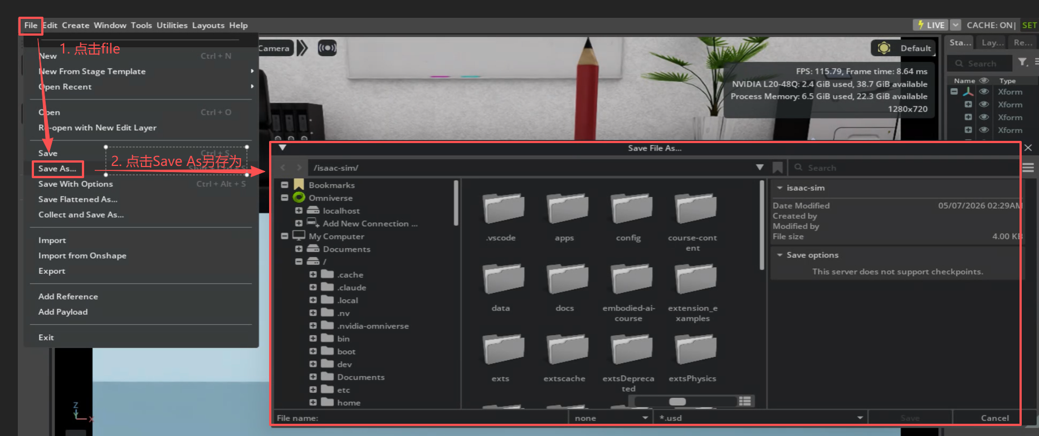Screen dimensions: 1039x436
Task: Go back with the left arrow in the path bar
Action: (x=282, y=167)
